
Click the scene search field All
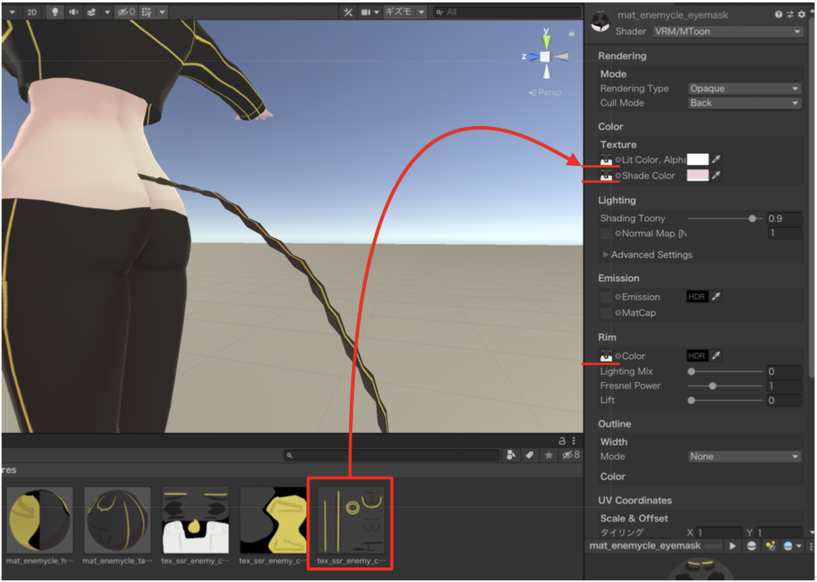(x=507, y=12)
